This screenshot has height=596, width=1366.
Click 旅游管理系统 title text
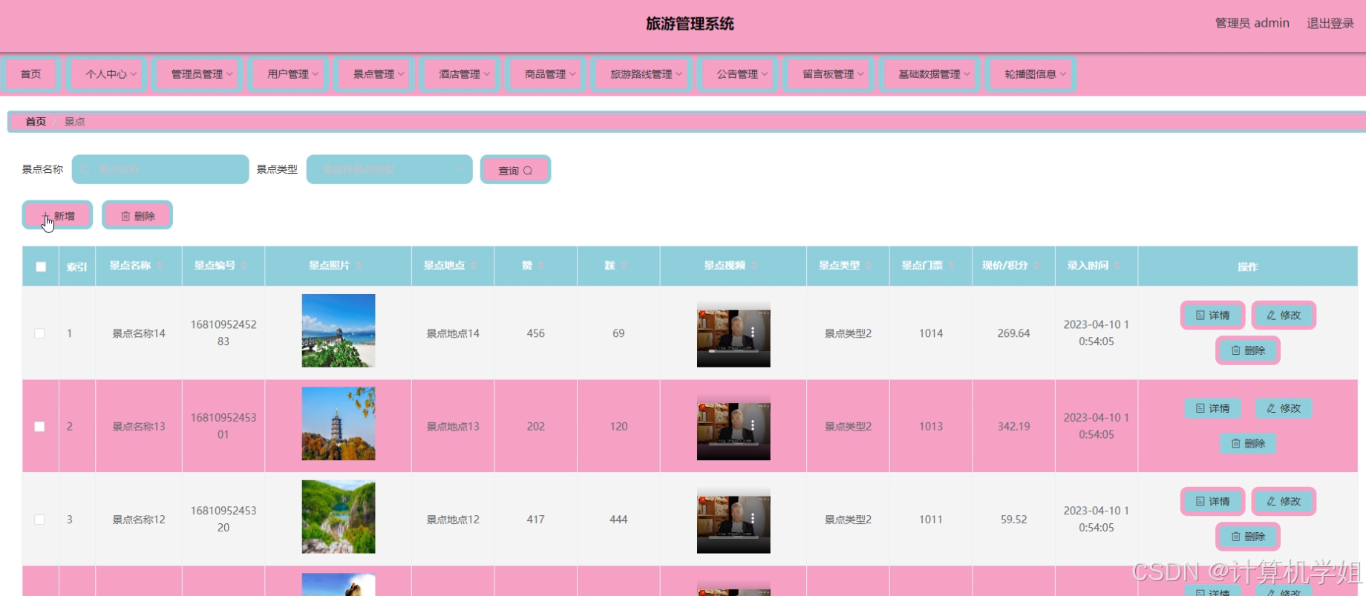point(690,24)
